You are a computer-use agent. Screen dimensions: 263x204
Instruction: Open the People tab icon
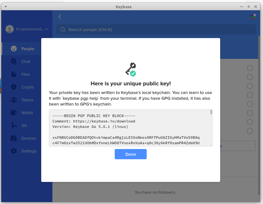coord(14,49)
